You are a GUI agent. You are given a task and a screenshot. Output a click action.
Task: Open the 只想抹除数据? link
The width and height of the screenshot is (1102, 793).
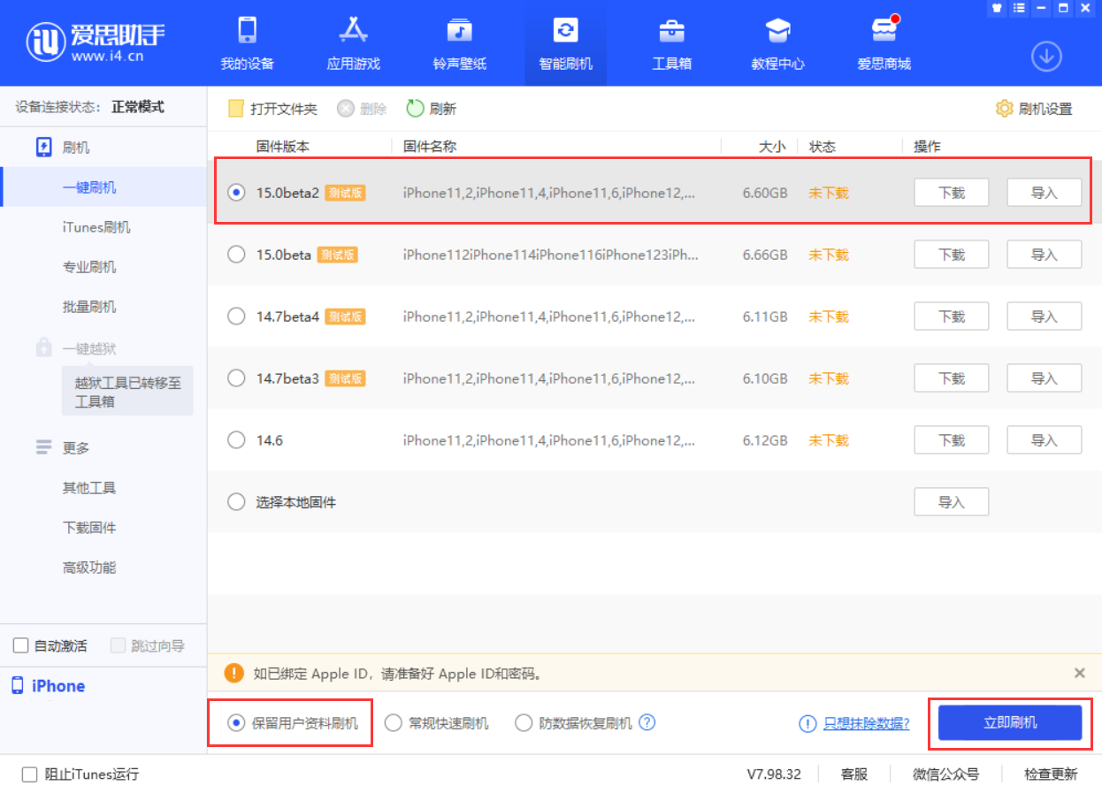tap(866, 723)
